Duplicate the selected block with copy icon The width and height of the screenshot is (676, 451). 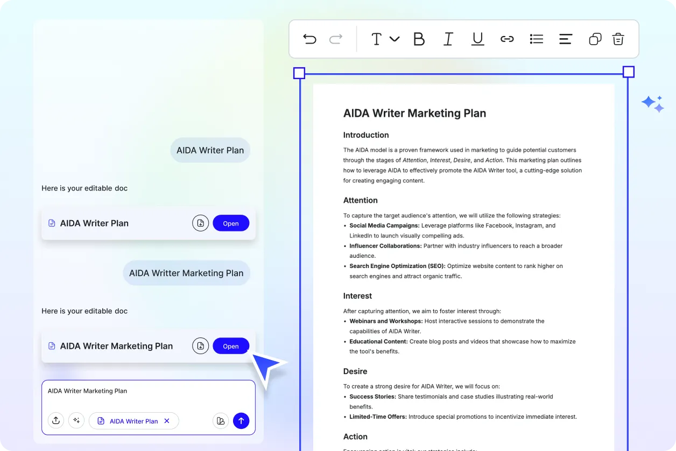pyautogui.click(x=595, y=39)
